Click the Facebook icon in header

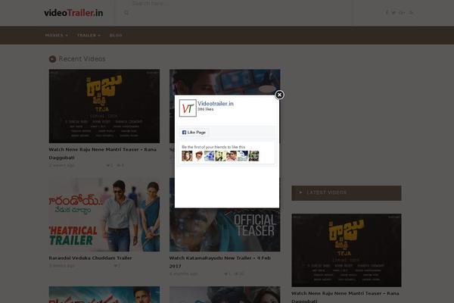click(x=387, y=12)
